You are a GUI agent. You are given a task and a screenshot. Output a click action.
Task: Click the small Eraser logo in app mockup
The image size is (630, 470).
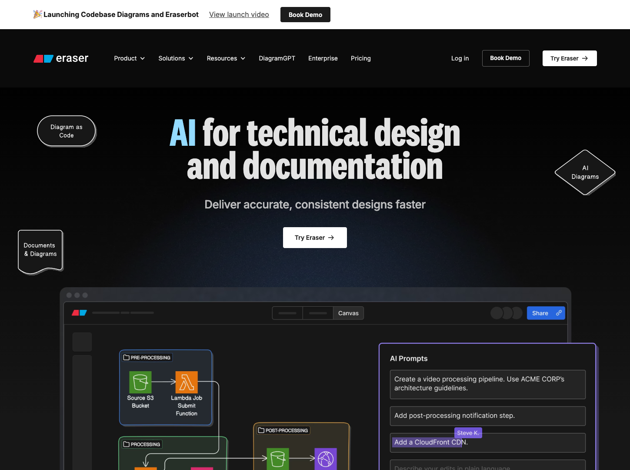[x=79, y=313]
